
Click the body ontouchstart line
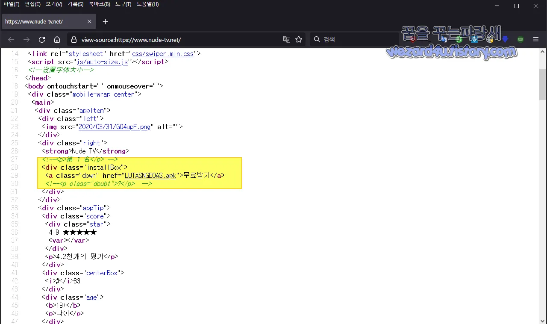point(94,86)
